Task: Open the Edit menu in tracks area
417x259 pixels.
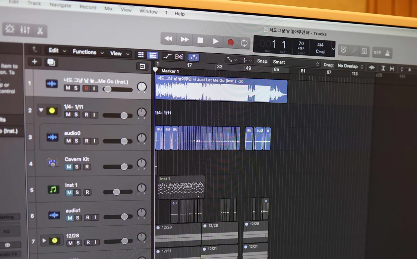Action: (57, 50)
